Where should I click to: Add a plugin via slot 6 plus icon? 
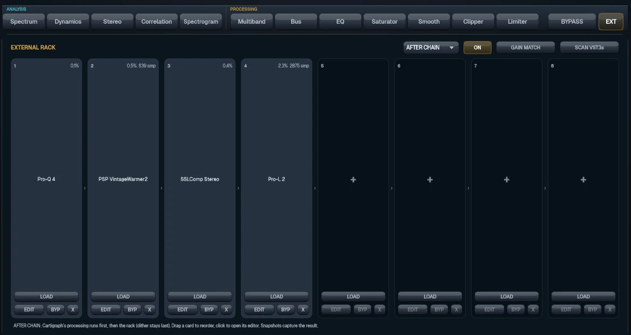click(x=430, y=179)
